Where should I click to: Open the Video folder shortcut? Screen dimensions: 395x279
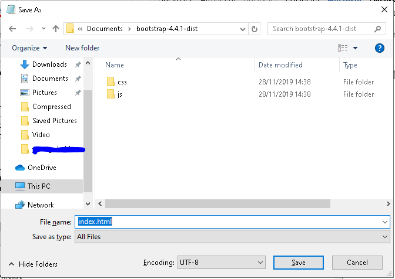(x=41, y=135)
